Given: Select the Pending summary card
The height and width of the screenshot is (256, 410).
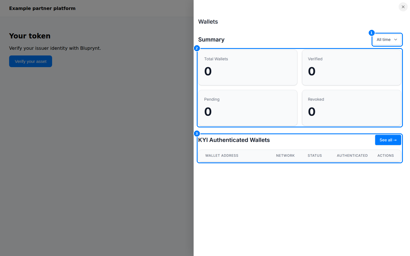Looking at the screenshot, I should point(248,108).
